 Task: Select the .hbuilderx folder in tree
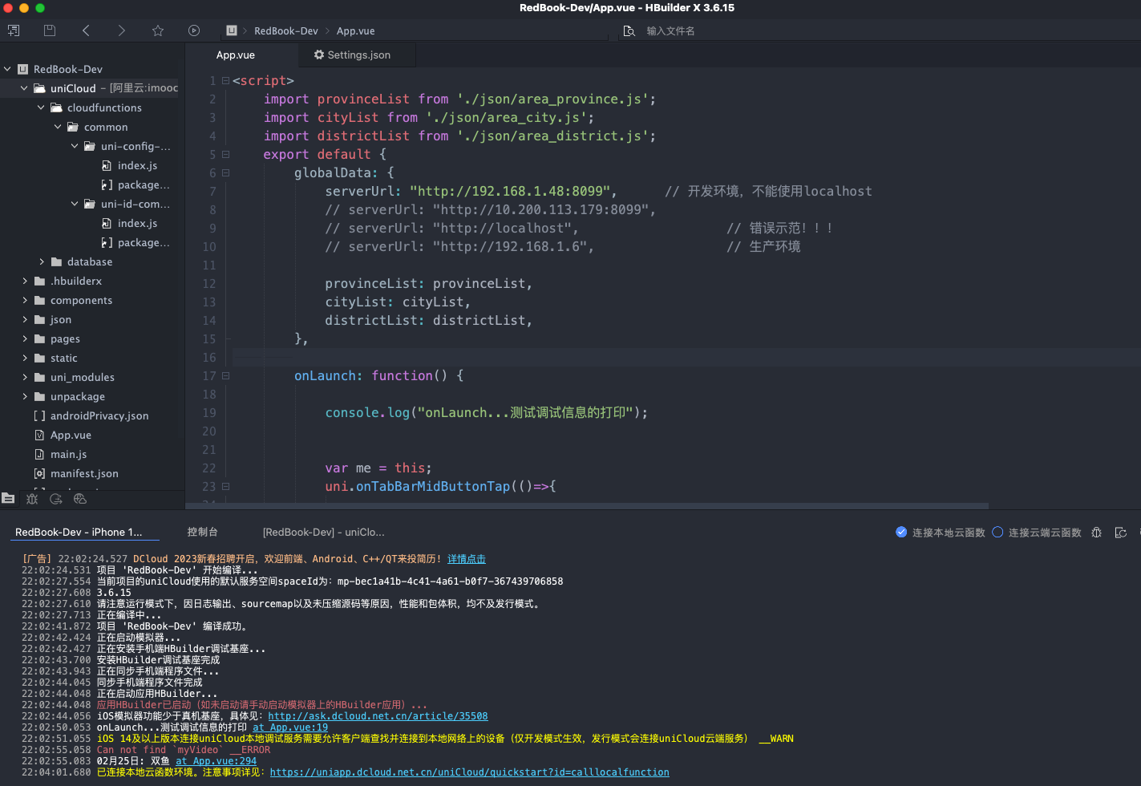point(76,281)
